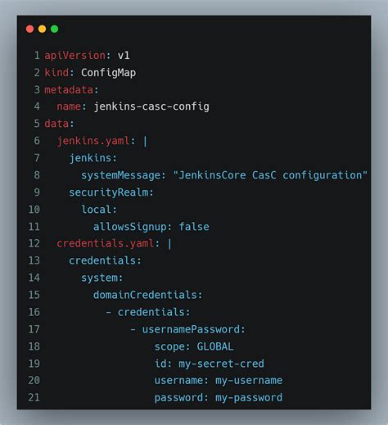Click the data key on line 5
The width and height of the screenshot is (388, 425).
click(x=56, y=124)
